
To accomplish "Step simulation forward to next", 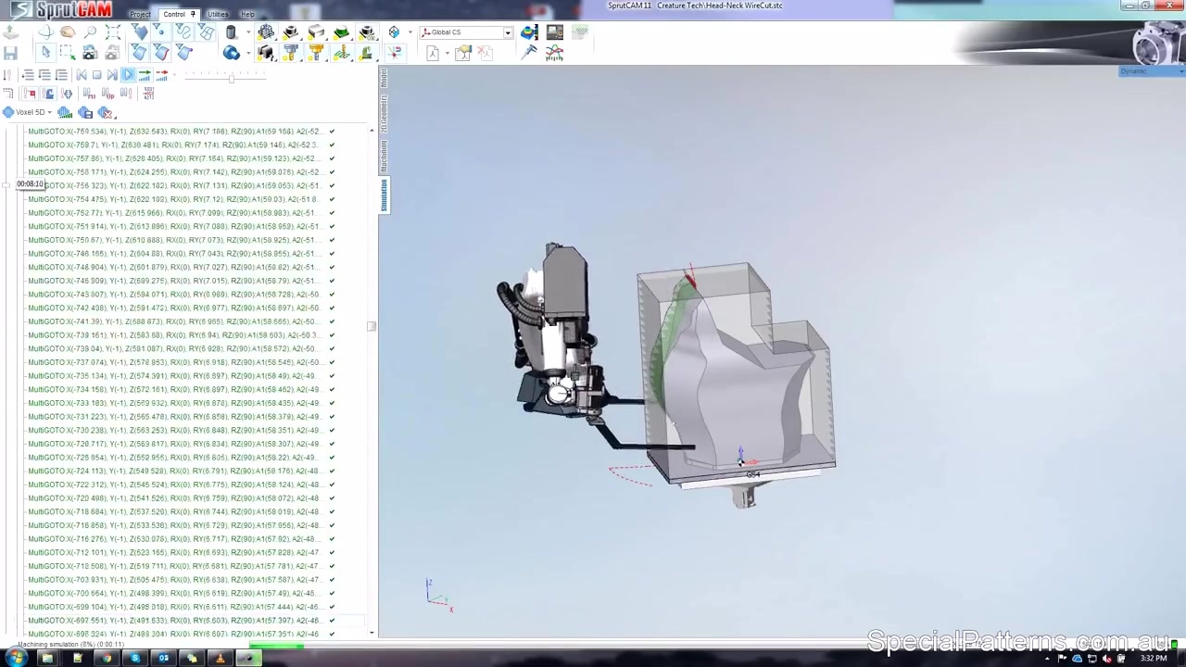I will (112, 74).
